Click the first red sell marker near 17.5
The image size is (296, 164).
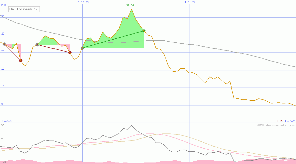(21, 61)
